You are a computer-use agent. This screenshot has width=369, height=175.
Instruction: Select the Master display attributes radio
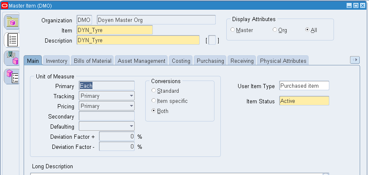pyautogui.click(x=233, y=30)
